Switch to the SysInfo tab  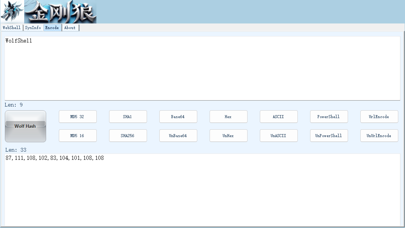click(33, 28)
